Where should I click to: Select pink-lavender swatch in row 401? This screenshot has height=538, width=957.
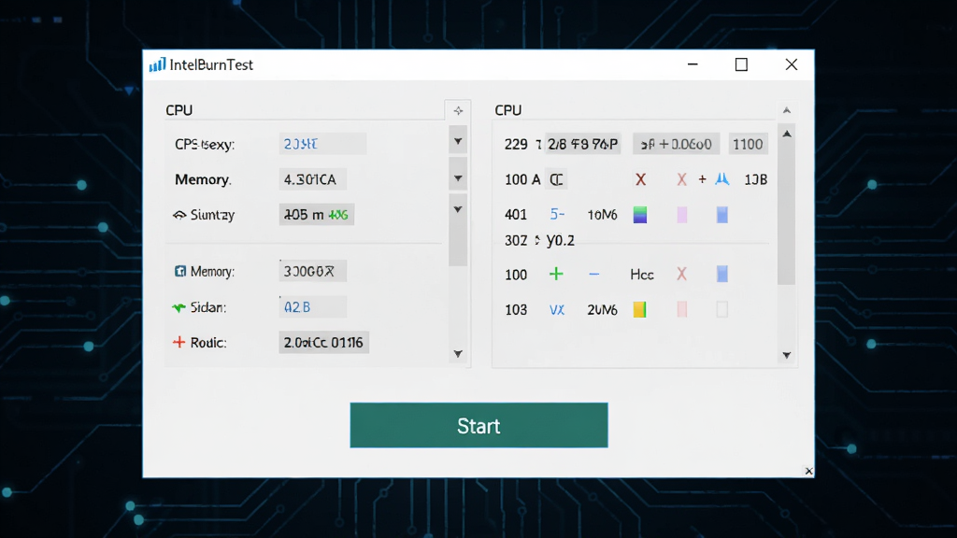pyautogui.click(x=681, y=215)
